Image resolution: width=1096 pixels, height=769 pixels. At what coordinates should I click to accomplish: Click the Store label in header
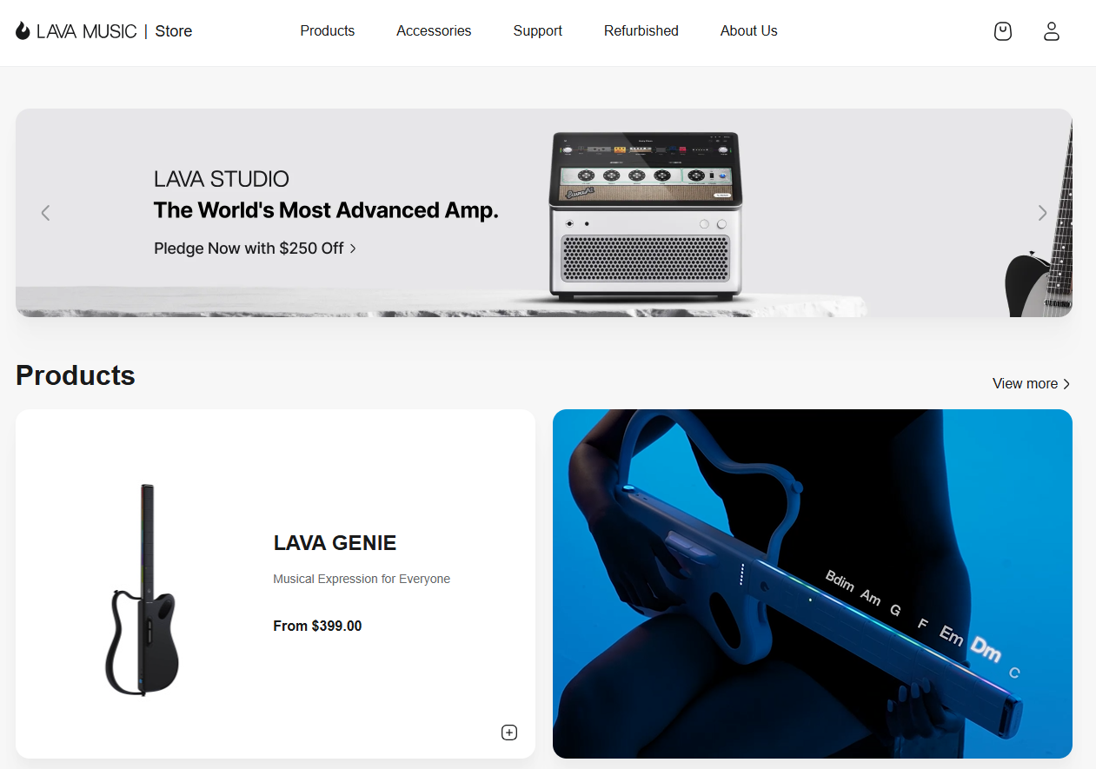pyautogui.click(x=174, y=31)
